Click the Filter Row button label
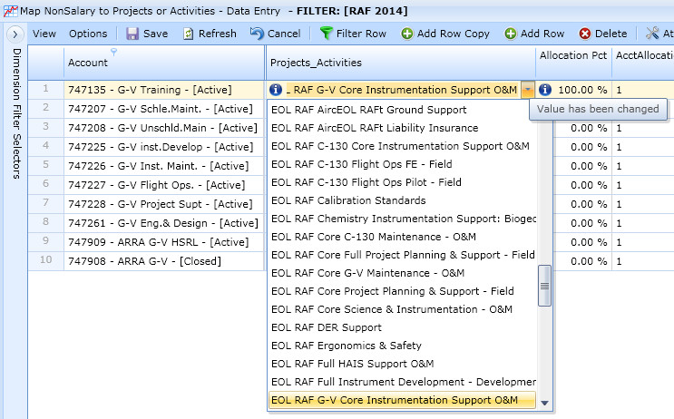This screenshot has height=419, width=674. [x=361, y=34]
